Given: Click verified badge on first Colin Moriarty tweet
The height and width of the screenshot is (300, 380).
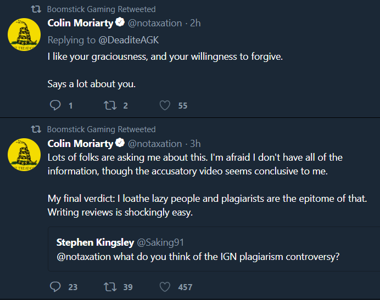Looking at the screenshot, I should coord(120,23).
